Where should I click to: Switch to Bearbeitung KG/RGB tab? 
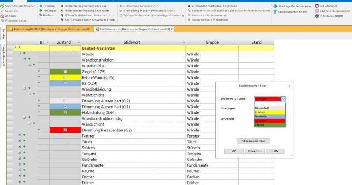coord(49,29)
